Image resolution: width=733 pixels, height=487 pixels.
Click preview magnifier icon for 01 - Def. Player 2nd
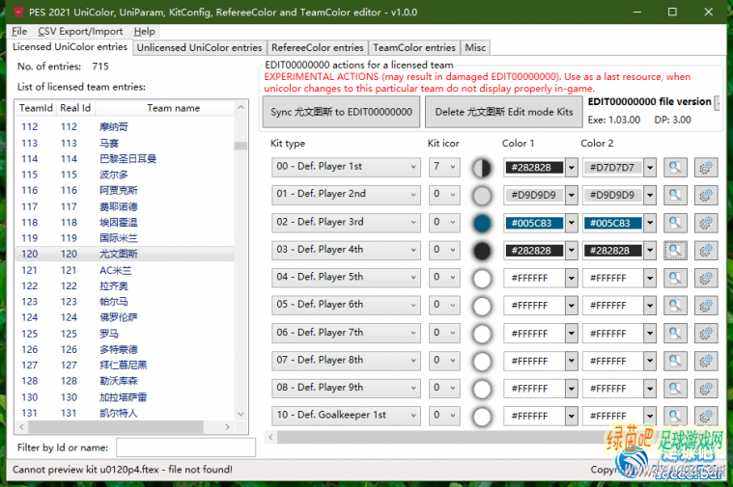675,195
